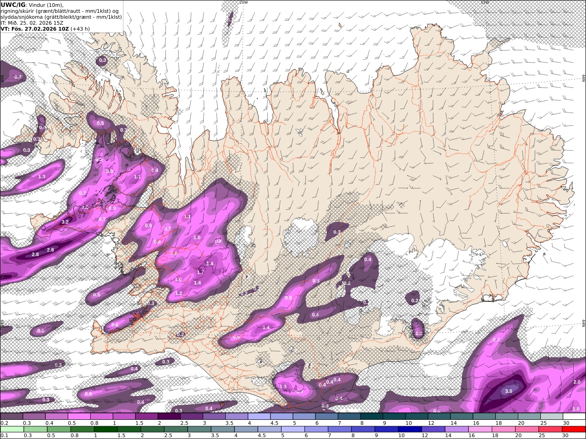Pick the bright pink swatch between 0.5 and 0.8
Viewport: 586px width, 439px height.
(x=80, y=416)
